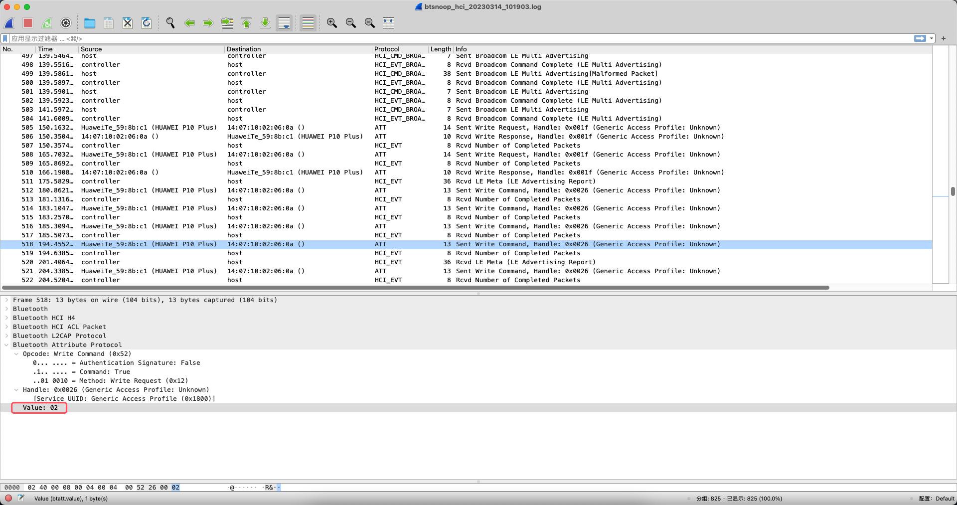Reset text to normal size
Image resolution: width=957 pixels, height=505 pixels.
pos(370,23)
